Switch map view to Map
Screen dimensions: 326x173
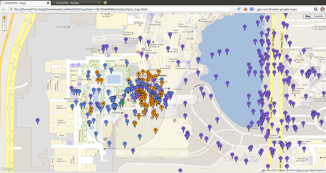tap(308, 16)
